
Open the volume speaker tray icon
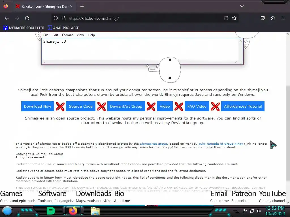click(x=259, y=211)
